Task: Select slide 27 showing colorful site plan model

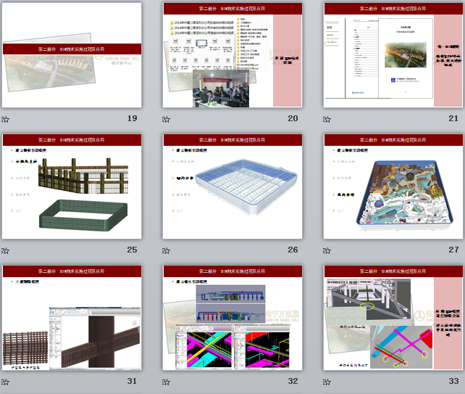Action: [392, 186]
